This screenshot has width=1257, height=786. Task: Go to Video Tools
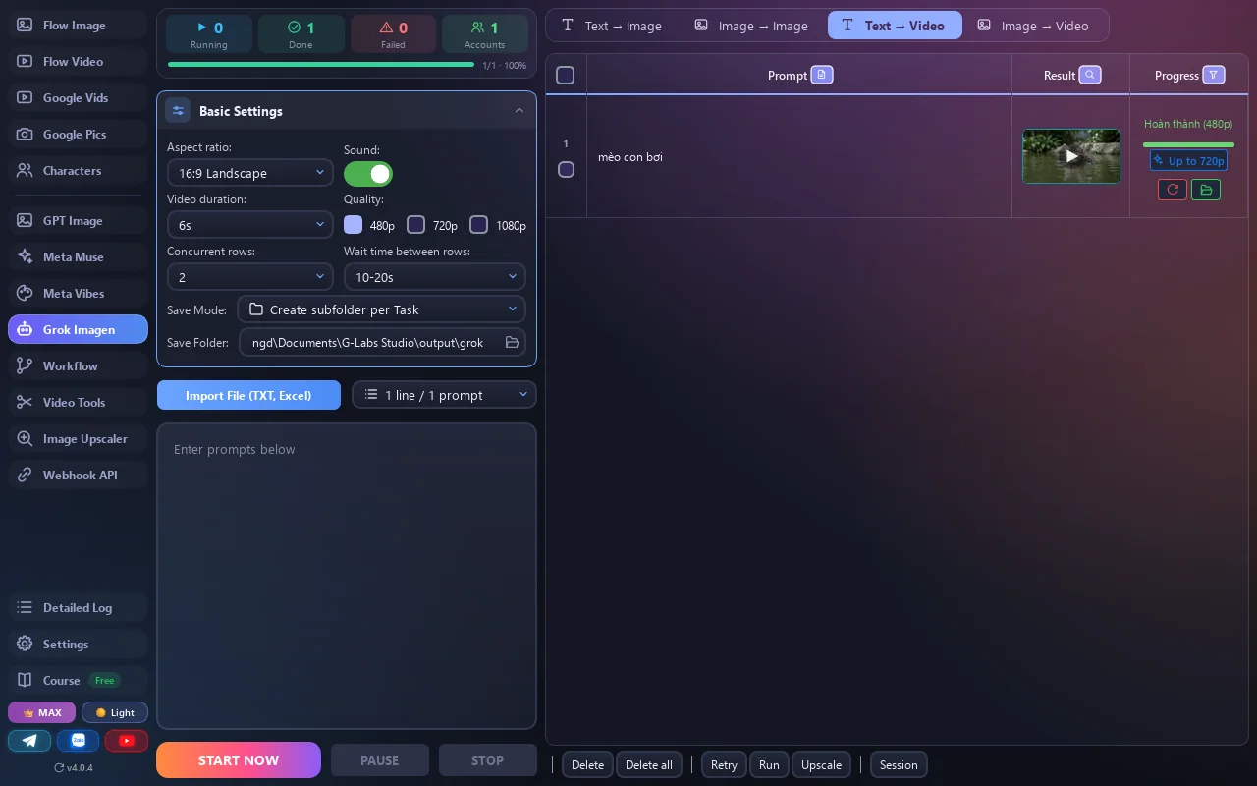(78, 403)
